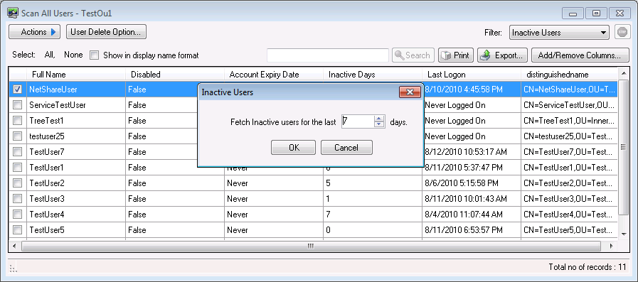Screen dimensions: 638x282
Task: Click last logon 8/6/2010 5:15:58 PM cell
Action: pos(472,183)
